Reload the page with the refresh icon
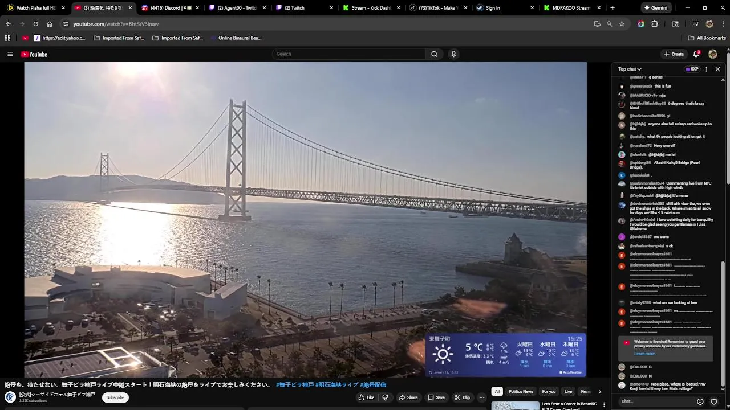730x410 pixels. [x=35, y=24]
